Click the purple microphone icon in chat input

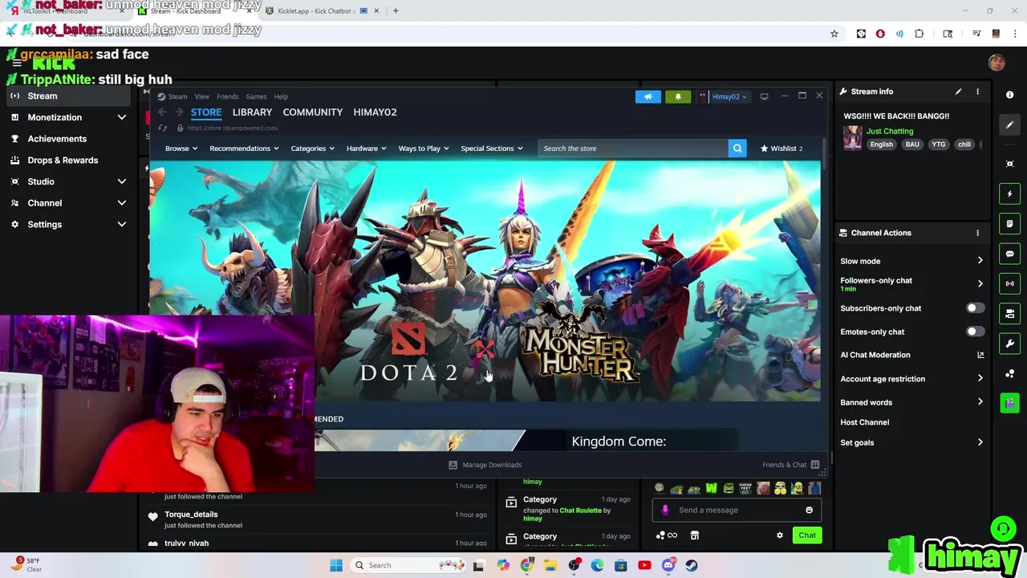665,510
